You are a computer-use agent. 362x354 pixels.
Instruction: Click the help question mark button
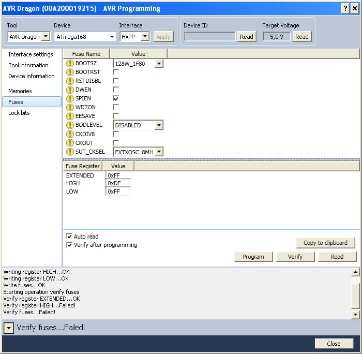click(345, 9)
